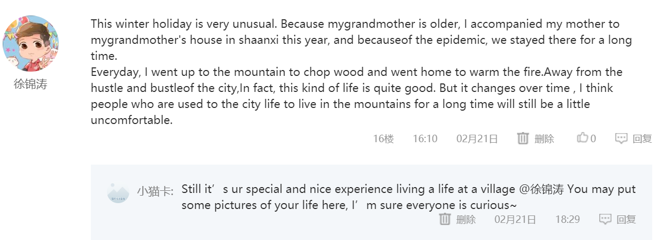Click the speech bubble icon on the 16楼 post

[621, 138]
